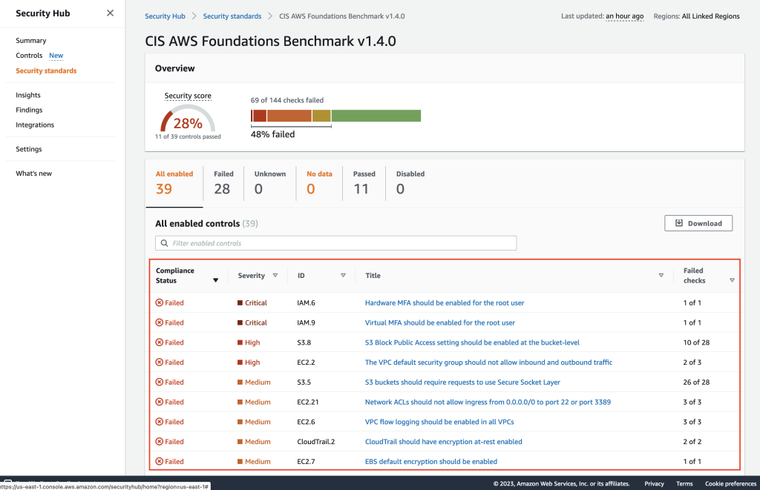This screenshot has width=760, height=490.
Task: Click the Download button
Action: point(698,223)
